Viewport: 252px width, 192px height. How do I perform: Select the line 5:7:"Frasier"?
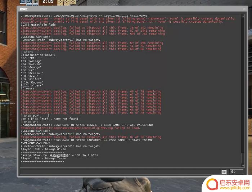click(x=32, y=73)
